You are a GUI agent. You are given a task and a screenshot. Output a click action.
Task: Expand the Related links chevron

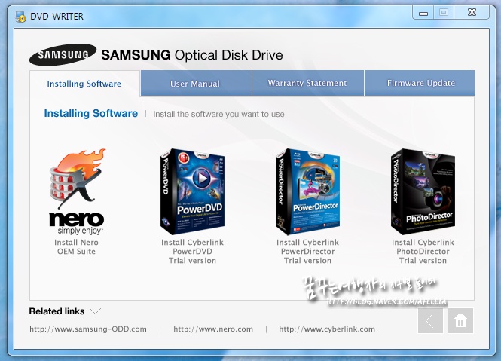click(x=96, y=311)
